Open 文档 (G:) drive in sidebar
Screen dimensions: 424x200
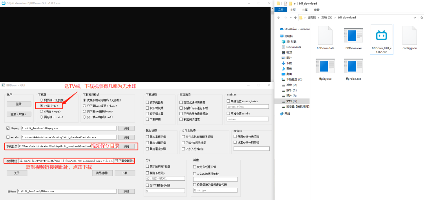coord(289,101)
